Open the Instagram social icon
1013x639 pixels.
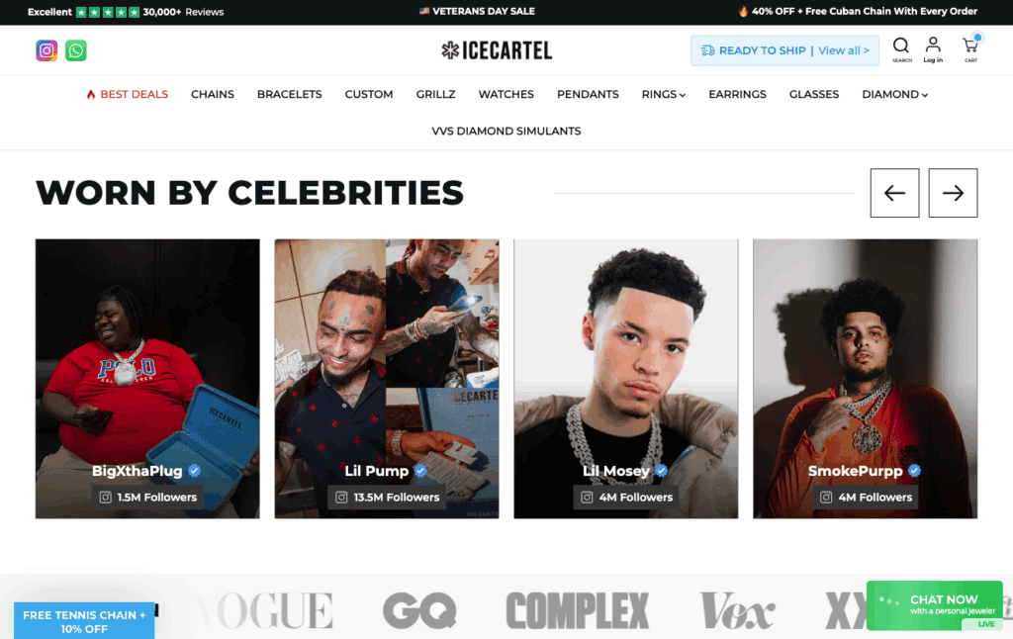pos(46,50)
